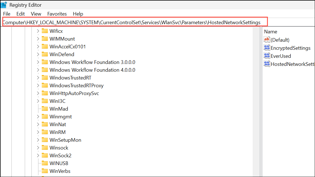
Task: Select the WinHttpAutoProxySvc key label
Action: tap(74, 93)
